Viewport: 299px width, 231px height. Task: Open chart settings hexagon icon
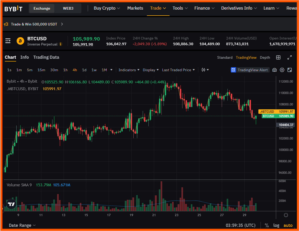(x=282, y=70)
